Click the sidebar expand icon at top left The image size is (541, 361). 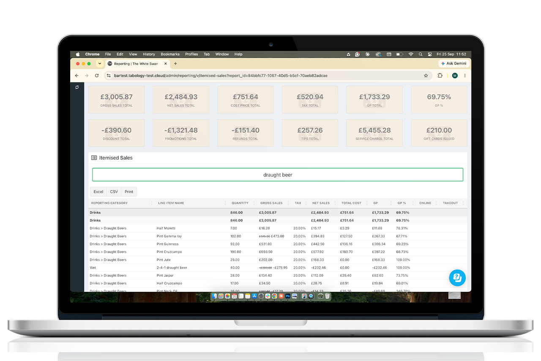[77, 87]
